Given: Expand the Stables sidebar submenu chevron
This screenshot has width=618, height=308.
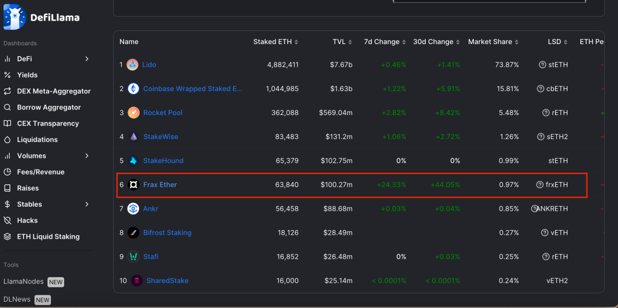Looking at the screenshot, I should (87, 204).
